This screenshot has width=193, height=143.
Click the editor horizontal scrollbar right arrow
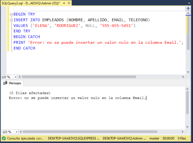click(x=183, y=77)
